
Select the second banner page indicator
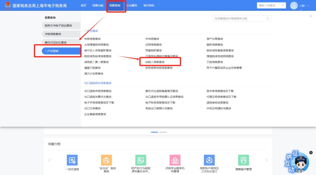pos(163,132)
